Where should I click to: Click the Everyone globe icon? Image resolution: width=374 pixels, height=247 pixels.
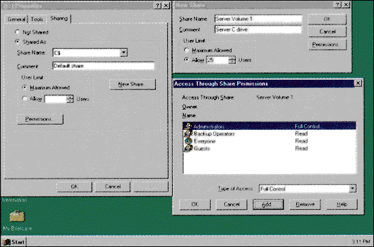[x=188, y=141]
